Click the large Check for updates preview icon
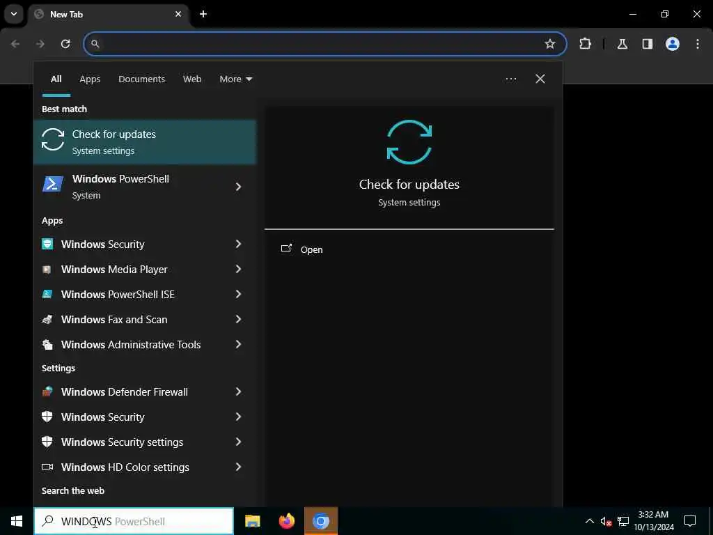 click(409, 142)
